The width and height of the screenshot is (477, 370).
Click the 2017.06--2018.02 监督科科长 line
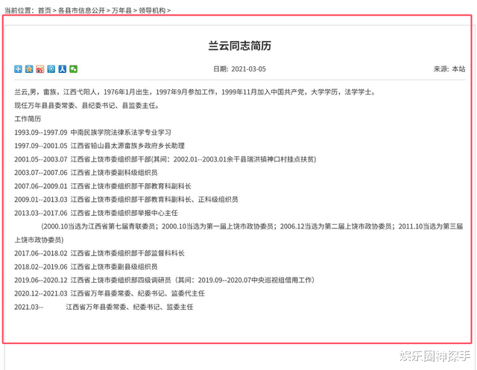tap(99, 253)
